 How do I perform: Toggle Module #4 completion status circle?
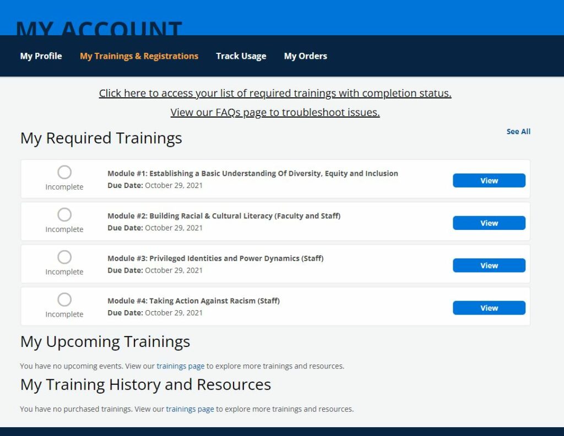pyautogui.click(x=64, y=300)
